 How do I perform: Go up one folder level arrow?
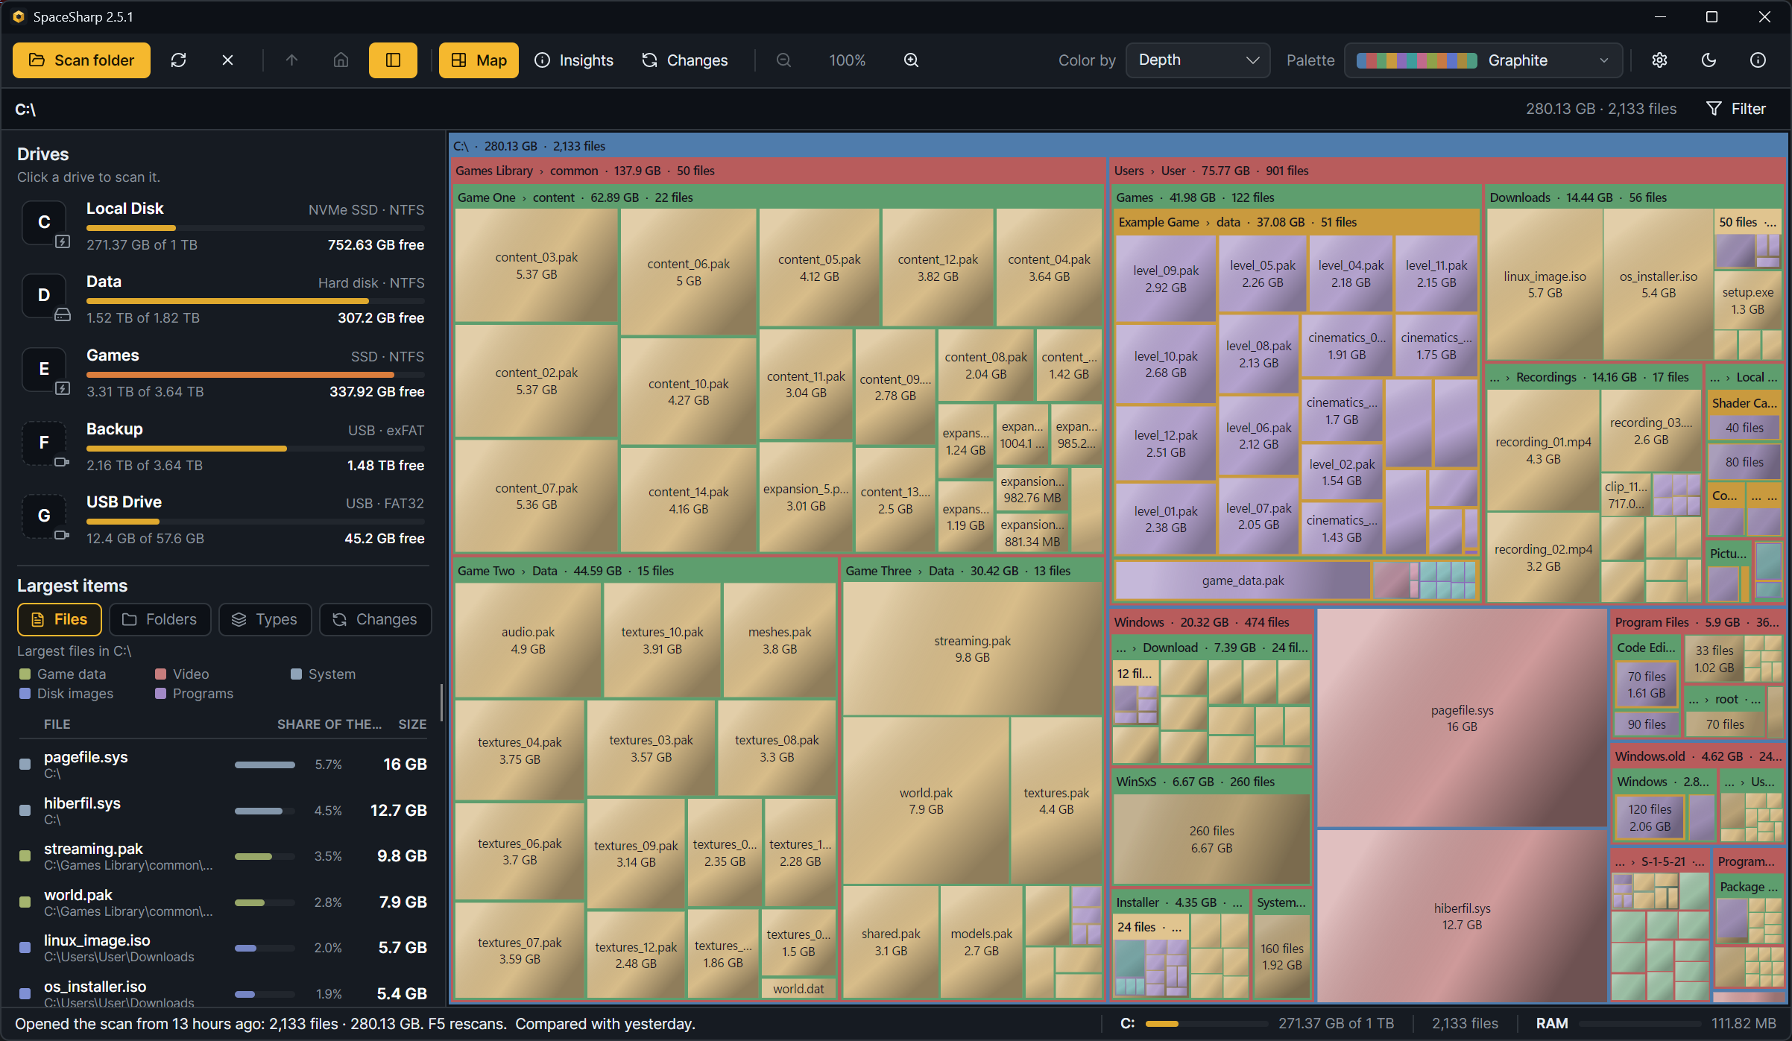291,60
